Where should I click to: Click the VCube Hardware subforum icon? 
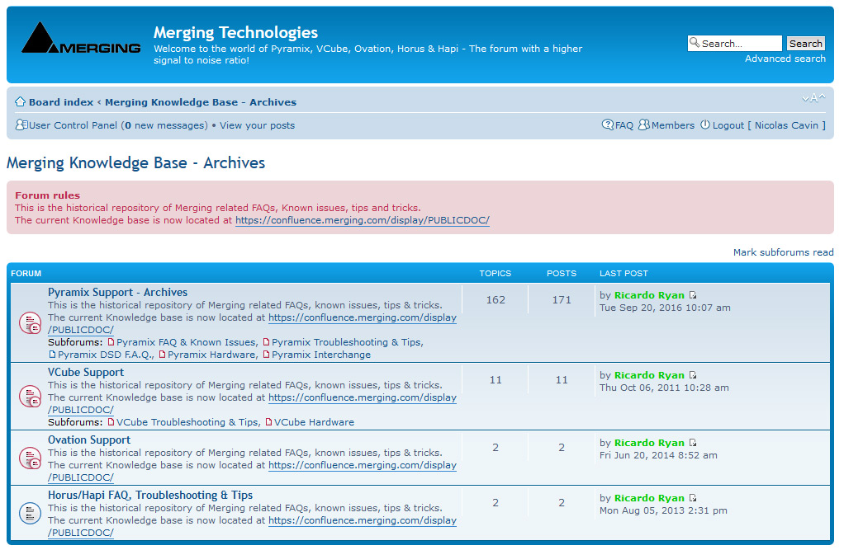(x=268, y=422)
